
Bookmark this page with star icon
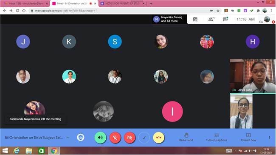(218, 11)
